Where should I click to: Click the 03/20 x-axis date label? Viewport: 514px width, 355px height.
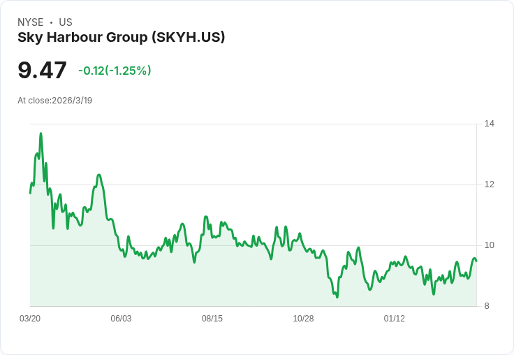30,319
